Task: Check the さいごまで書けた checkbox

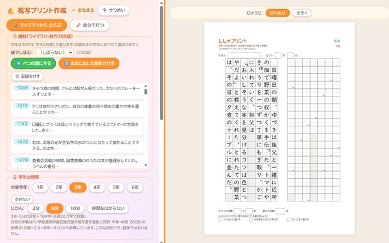Action: pyautogui.click(x=289, y=220)
